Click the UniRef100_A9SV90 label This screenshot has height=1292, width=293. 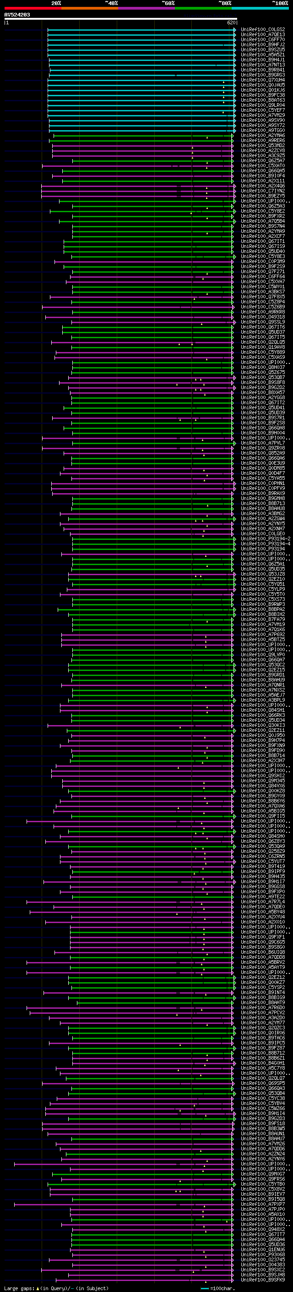point(263,121)
